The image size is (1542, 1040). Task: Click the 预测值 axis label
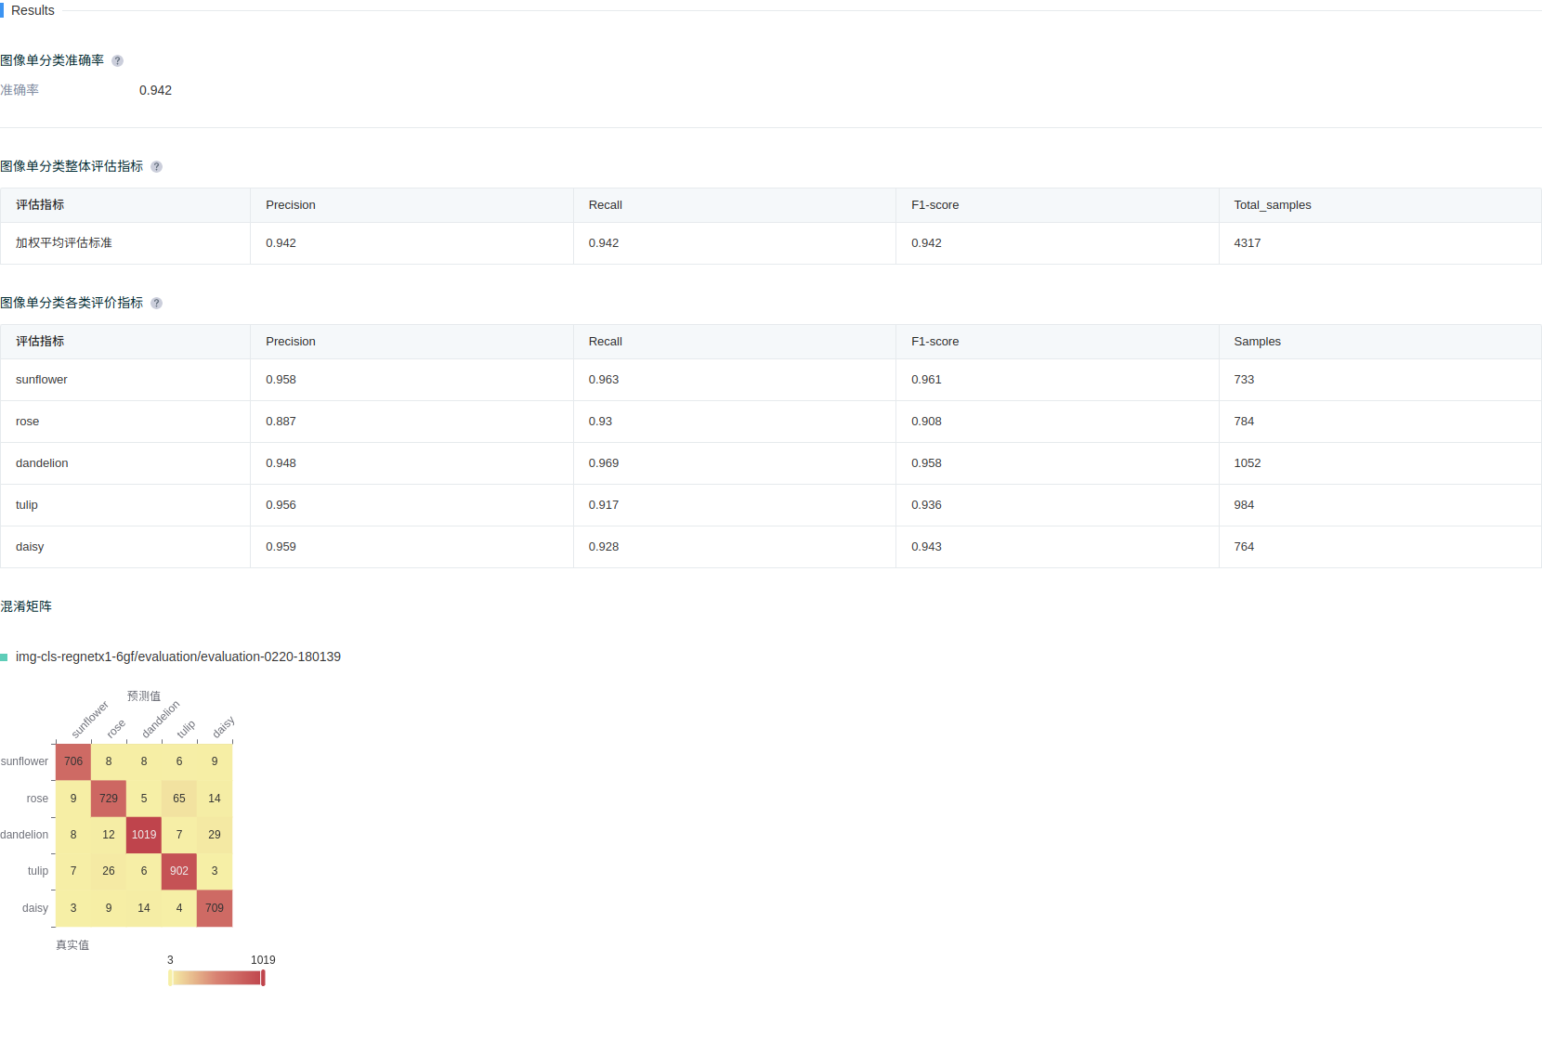tap(144, 696)
